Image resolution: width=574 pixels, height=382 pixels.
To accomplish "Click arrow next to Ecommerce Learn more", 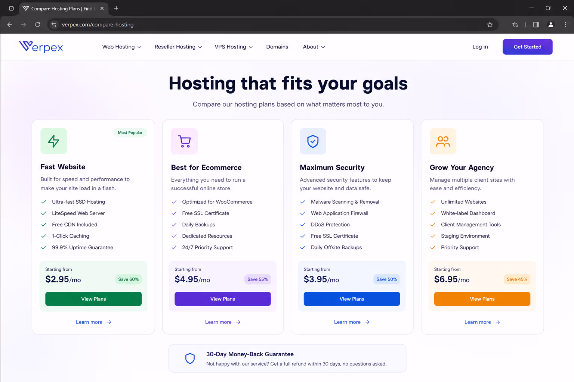I will tap(238, 322).
